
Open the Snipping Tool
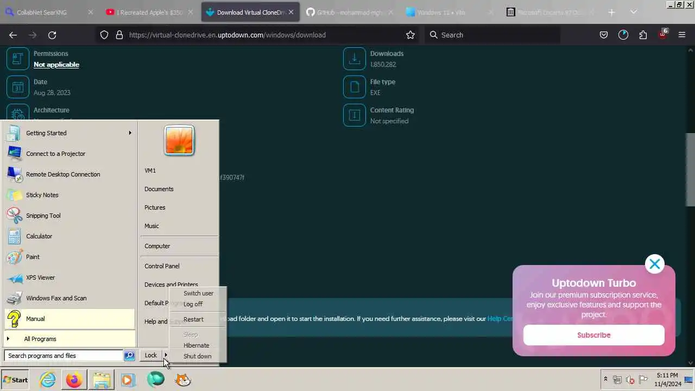click(x=69, y=216)
